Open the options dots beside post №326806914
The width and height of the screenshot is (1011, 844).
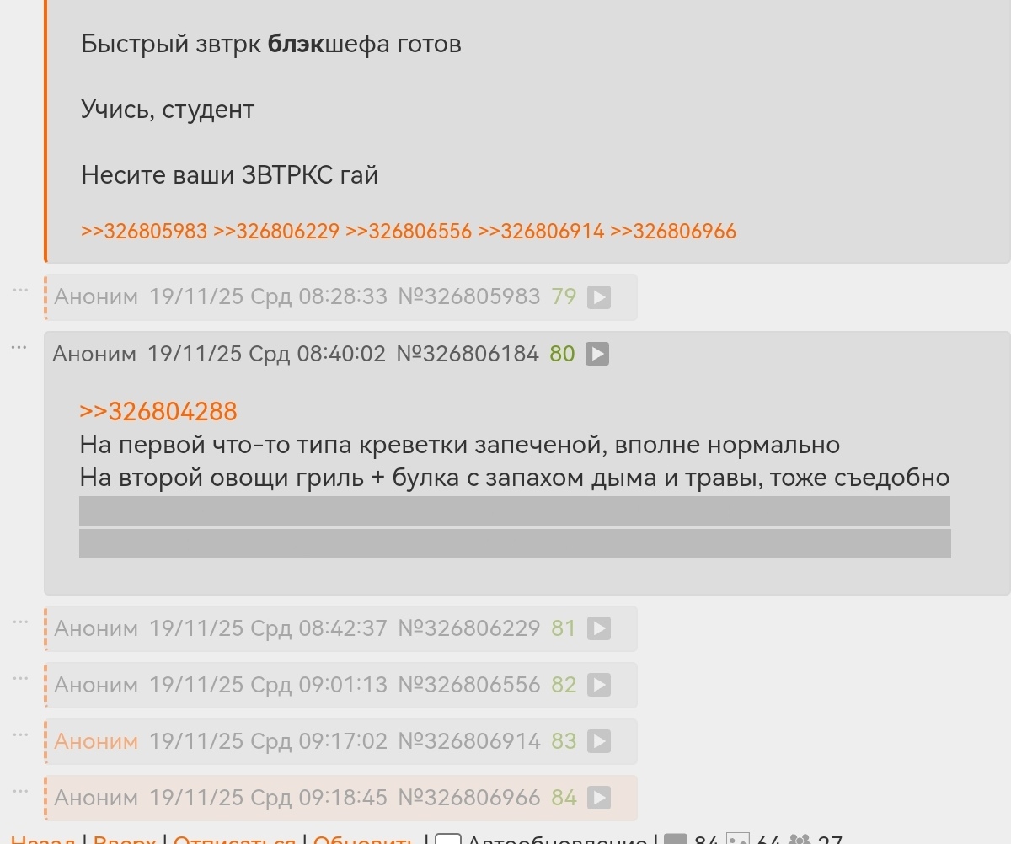[x=21, y=735]
